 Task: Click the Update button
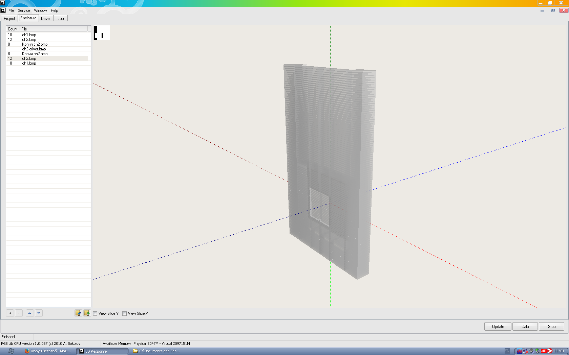[498, 326]
